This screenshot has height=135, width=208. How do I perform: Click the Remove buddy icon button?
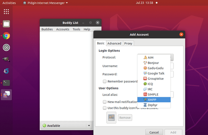coord(125,118)
